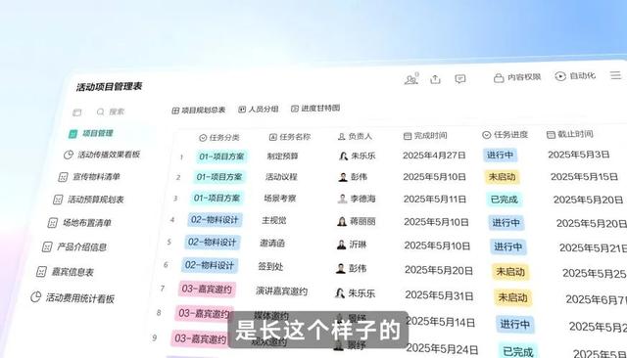
Task: Click 蒋丽丽 avatar in 主视觉 row
Action: 342,221
